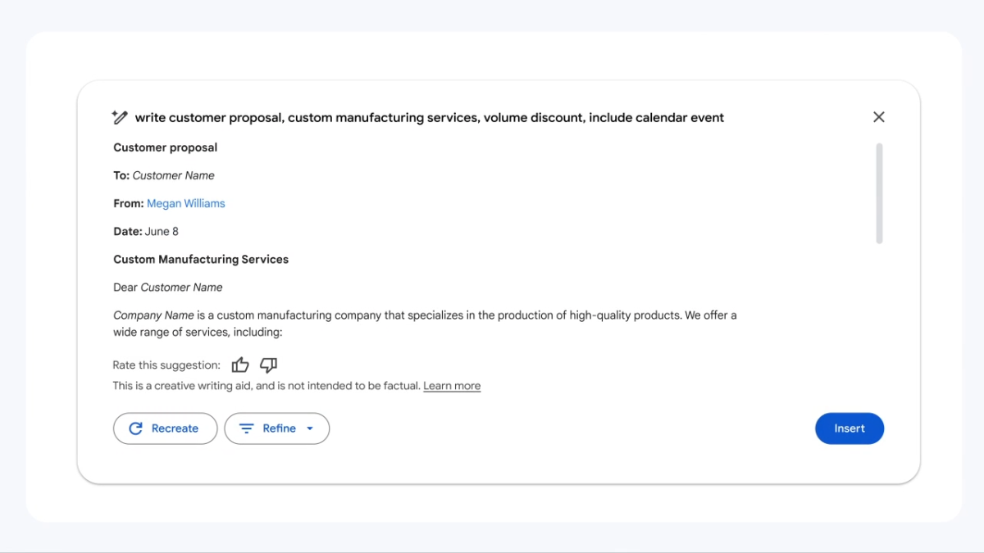Click the 'June 8' date value
This screenshot has height=553, width=984.
[x=162, y=232]
